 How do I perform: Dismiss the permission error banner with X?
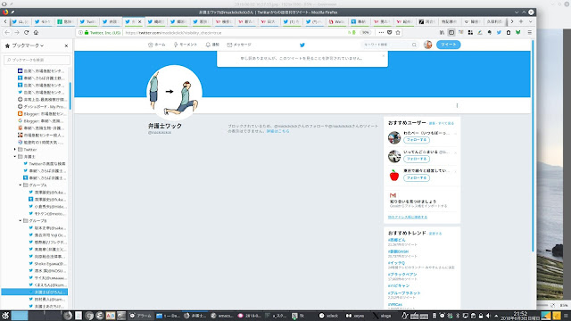point(383,55)
